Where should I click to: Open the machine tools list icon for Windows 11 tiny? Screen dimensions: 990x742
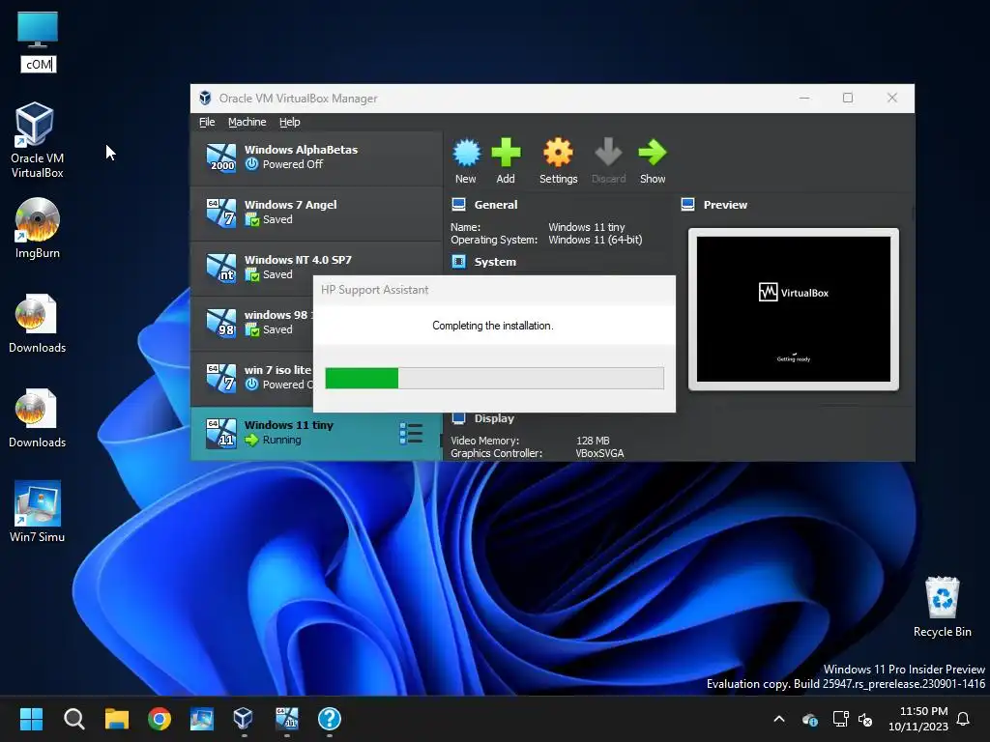pyautogui.click(x=411, y=434)
